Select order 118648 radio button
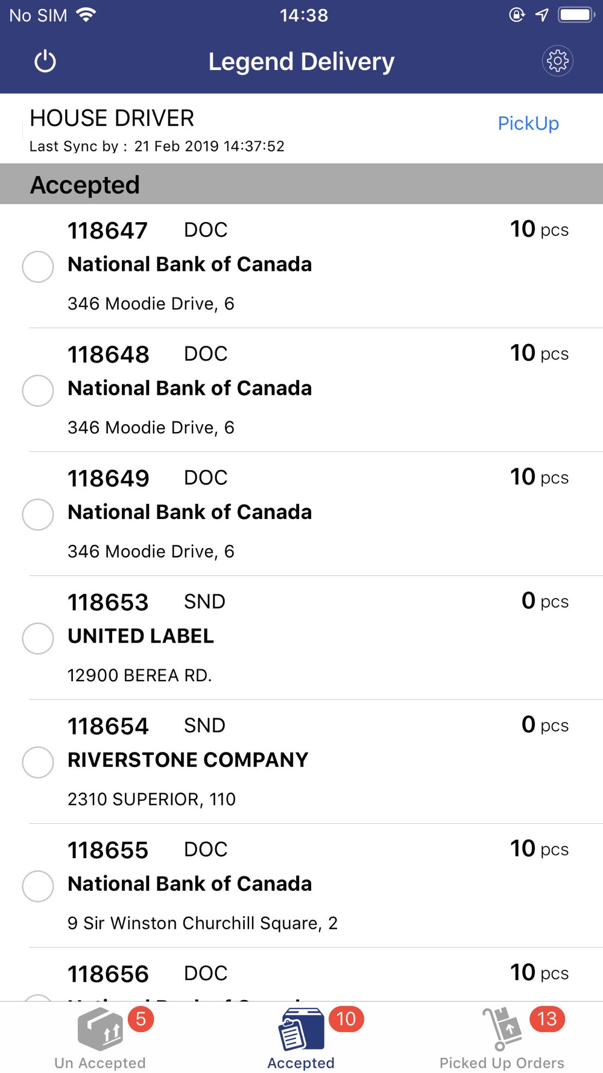The width and height of the screenshot is (603, 1073). [38, 390]
